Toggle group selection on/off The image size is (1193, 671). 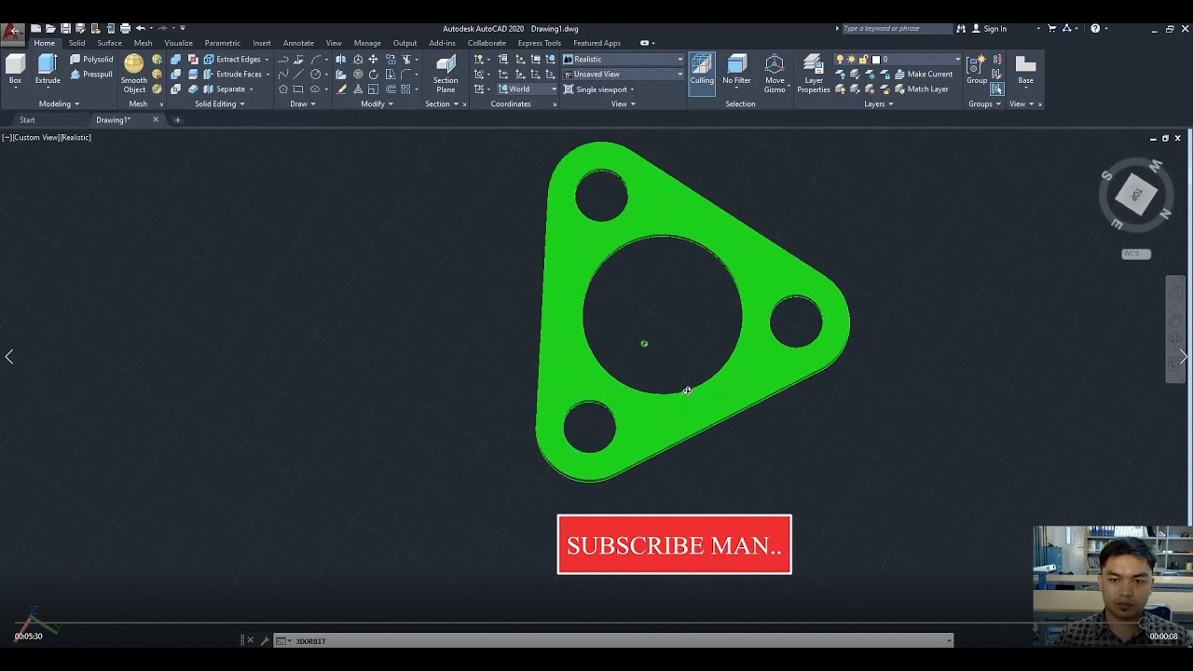(997, 89)
